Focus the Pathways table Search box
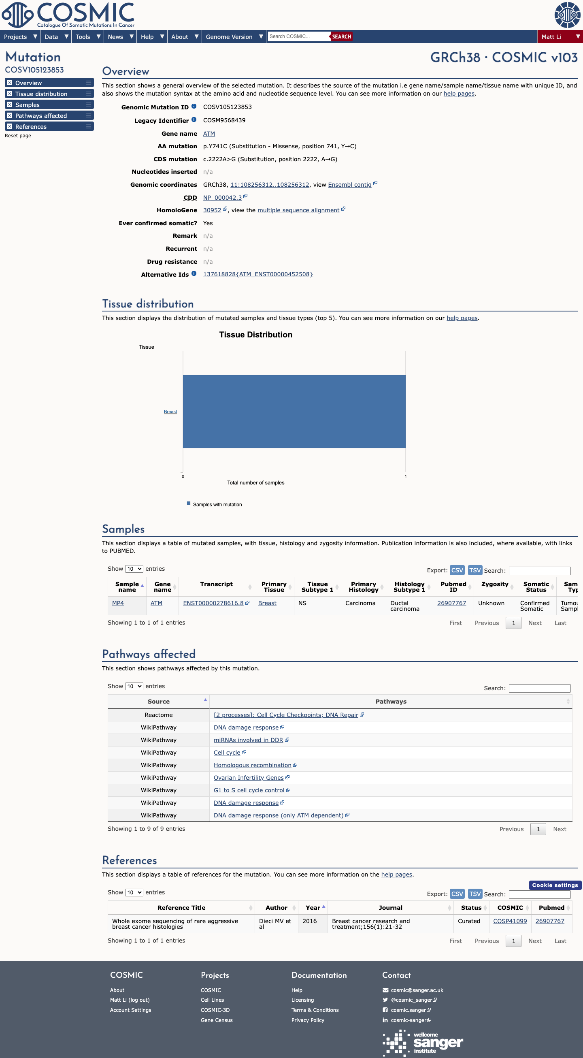Viewport: 583px width, 1058px height. pos(540,688)
